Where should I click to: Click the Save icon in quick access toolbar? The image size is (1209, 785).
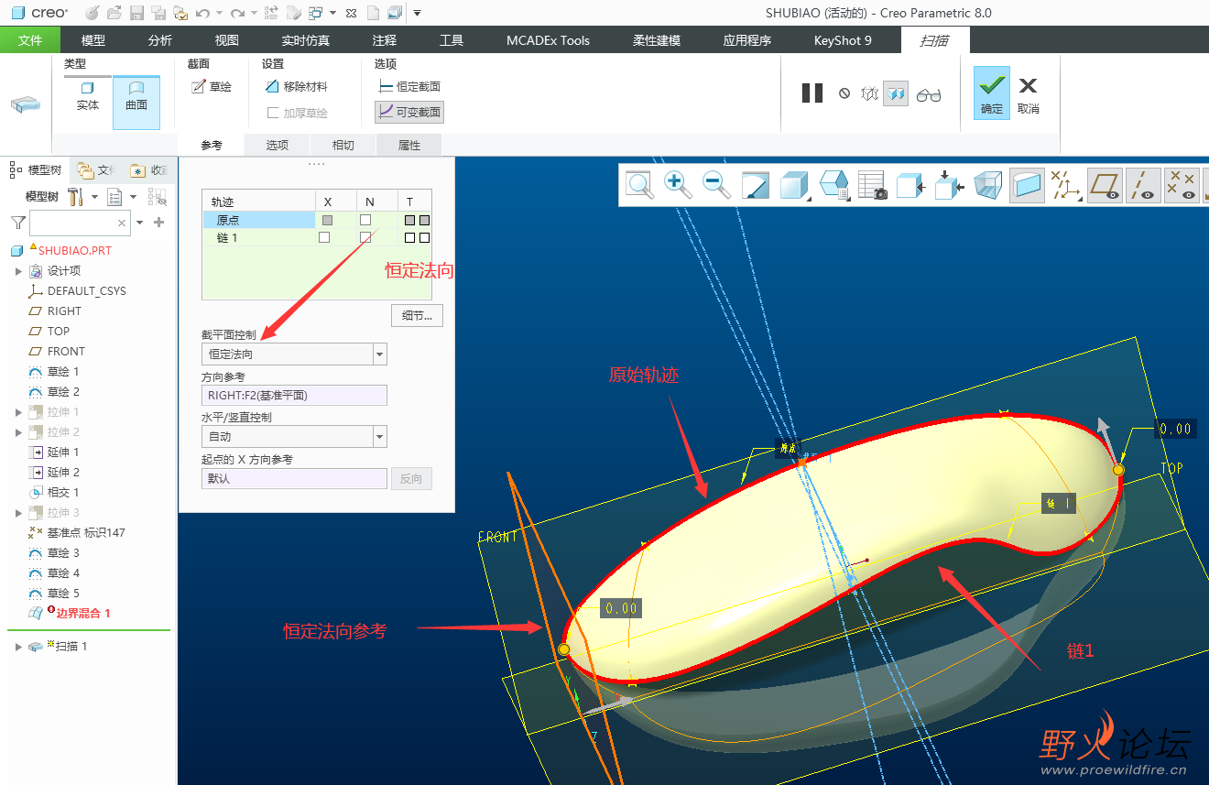[x=136, y=13]
